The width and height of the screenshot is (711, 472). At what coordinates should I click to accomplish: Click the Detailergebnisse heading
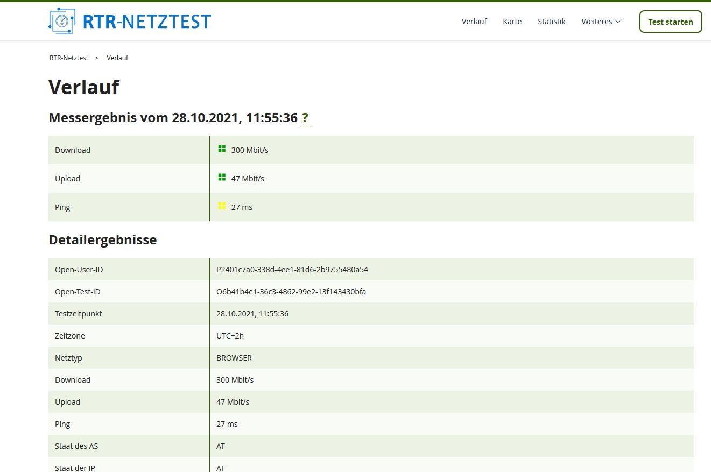coord(103,240)
